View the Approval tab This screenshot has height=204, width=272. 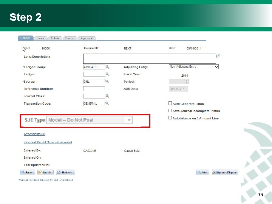[87, 38]
